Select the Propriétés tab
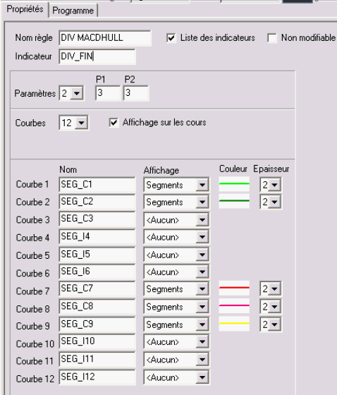Viewport: 337px width, 395px height. (25, 9)
